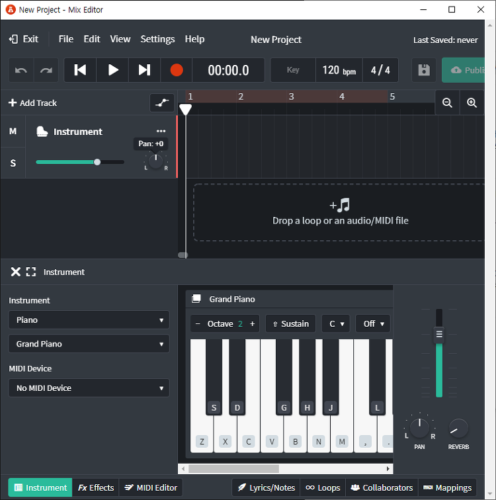Switch to the MIDI Editor tab
496x500 pixels.
coord(151,487)
